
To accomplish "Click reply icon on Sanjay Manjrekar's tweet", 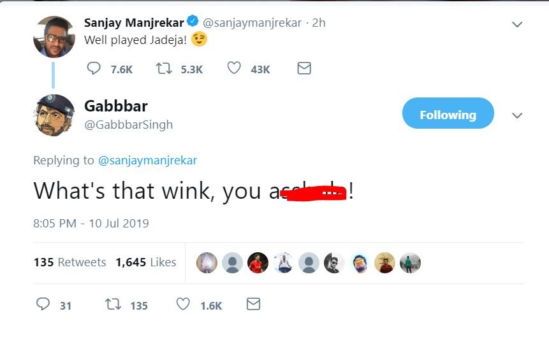I will [93, 68].
